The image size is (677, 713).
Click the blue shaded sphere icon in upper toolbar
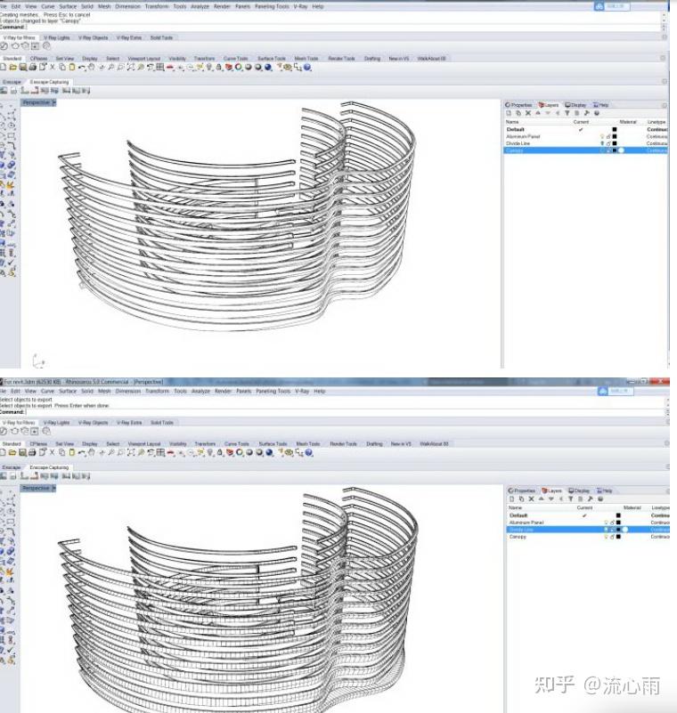click(x=268, y=68)
